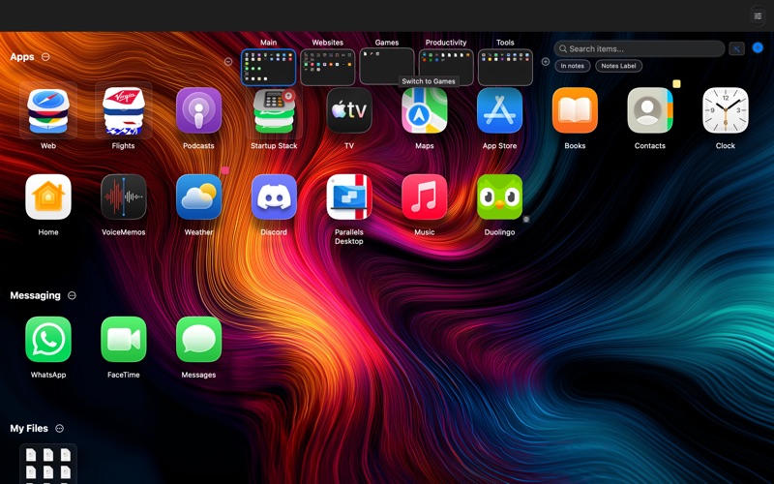Viewport: 774px width, 484px height.
Task: Launch Parallels Desktop
Action: pyautogui.click(x=349, y=197)
